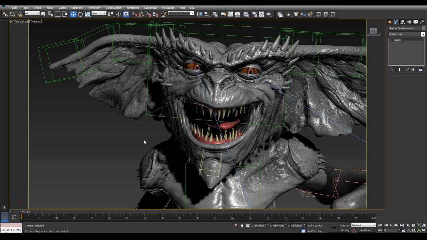Switch to the Motion command panel tab
This screenshot has width=427, height=240.
point(409,22)
